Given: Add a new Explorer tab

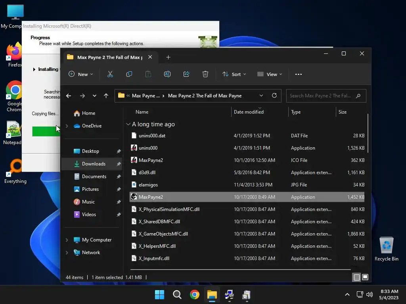Looking at the screenshot, I should pos(168,57).
